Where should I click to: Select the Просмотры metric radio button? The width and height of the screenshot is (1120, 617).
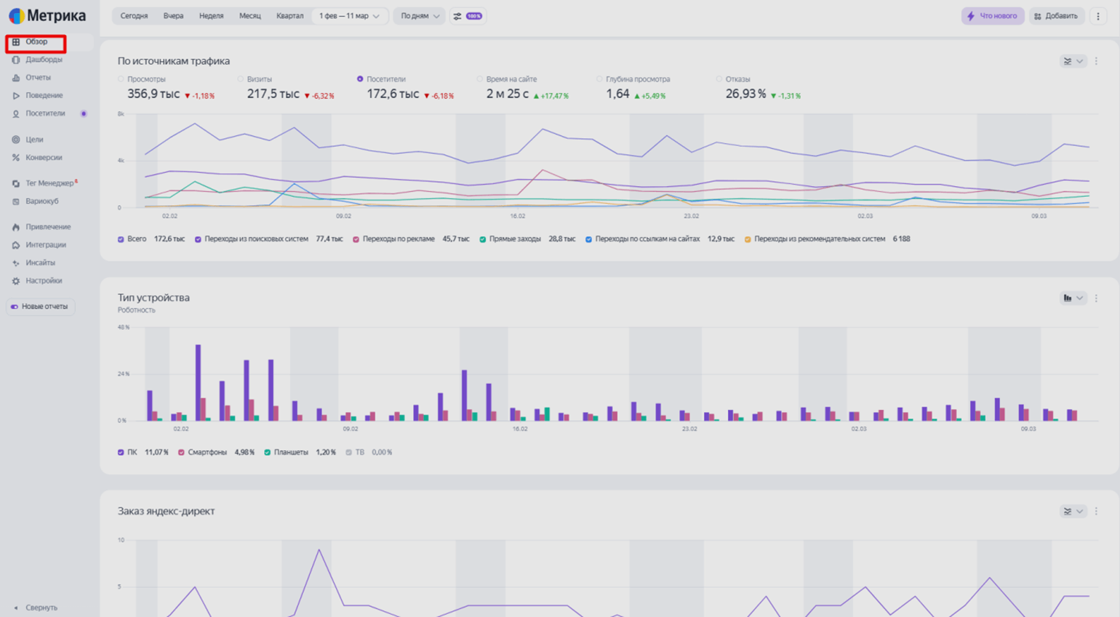pyautogui.click(x=121, y=79)
